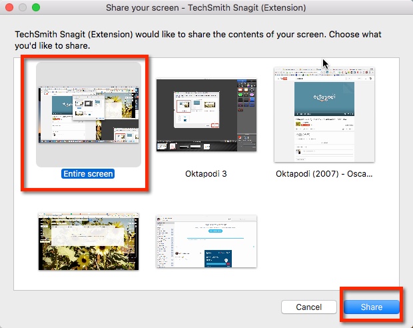Minimize the dialog with the yellow button
Image resolution: width=413 pixels, height=328 pixels.
click(22, 7)
